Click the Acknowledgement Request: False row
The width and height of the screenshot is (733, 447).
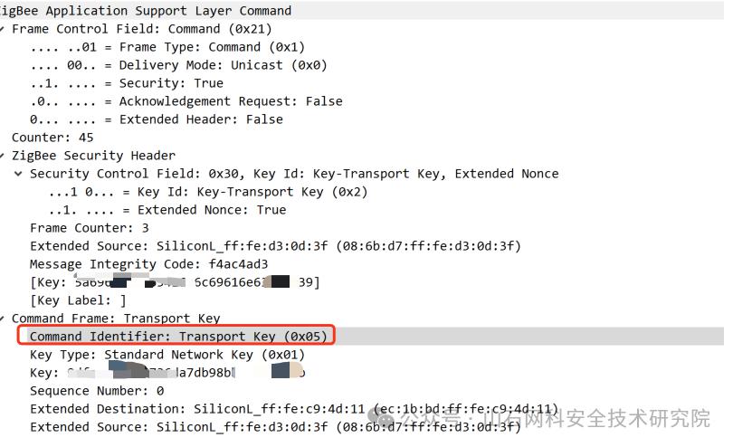186,101
